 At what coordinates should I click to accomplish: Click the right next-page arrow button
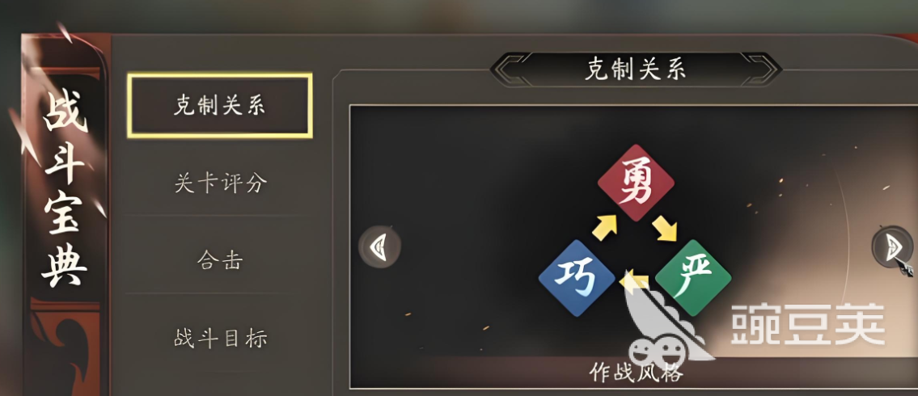(x=892, y=246)
